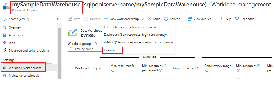The image size is (274, 97).
Task: Click the Workload management sidebar icon
Action: pyautogui.click(x=5, y=68)
